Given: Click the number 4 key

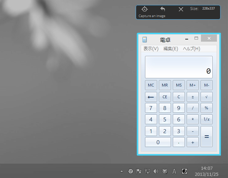Looking at the screenshot, I should coord(151,119).
